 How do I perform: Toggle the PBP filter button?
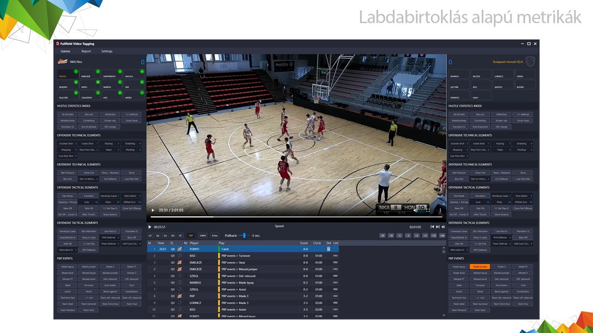click(x=191, y=235)
